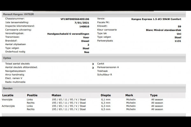Click the Maten column header

point(56,95)
